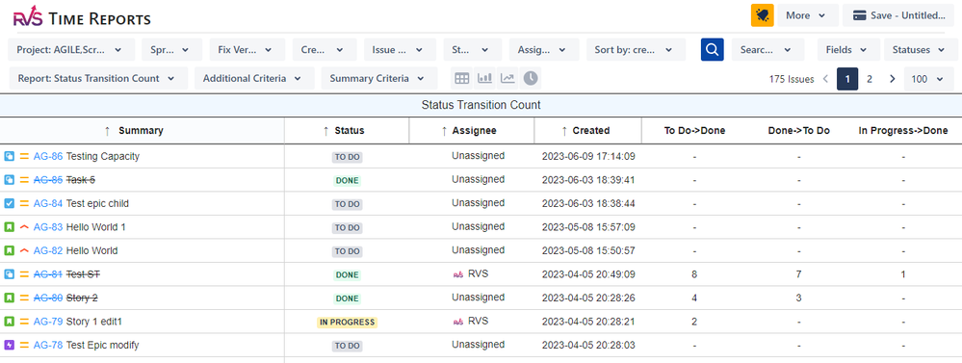Open the AG-84 issue link
Image resolution: width=962 pixels, height=363 pixels.
[48, 203]
